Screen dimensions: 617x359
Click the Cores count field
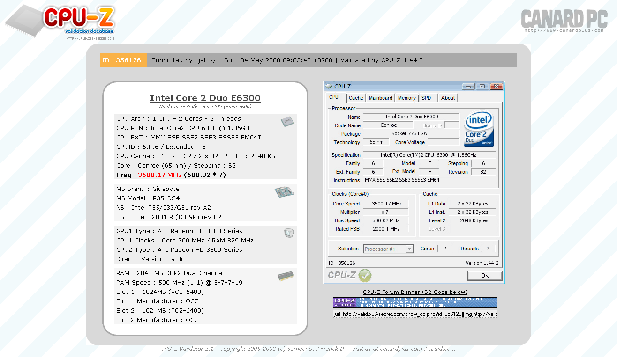coord(444,249)
